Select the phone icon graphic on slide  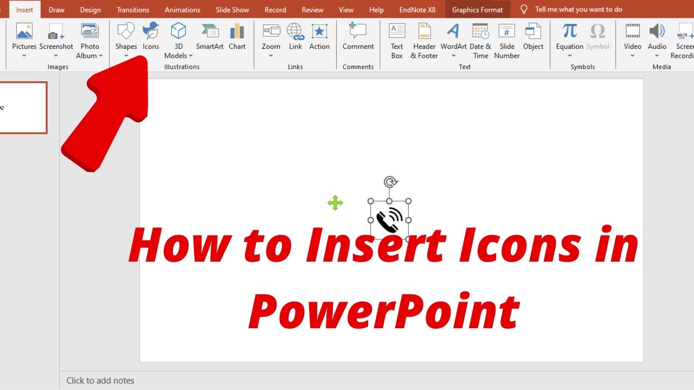pos(389,220)
